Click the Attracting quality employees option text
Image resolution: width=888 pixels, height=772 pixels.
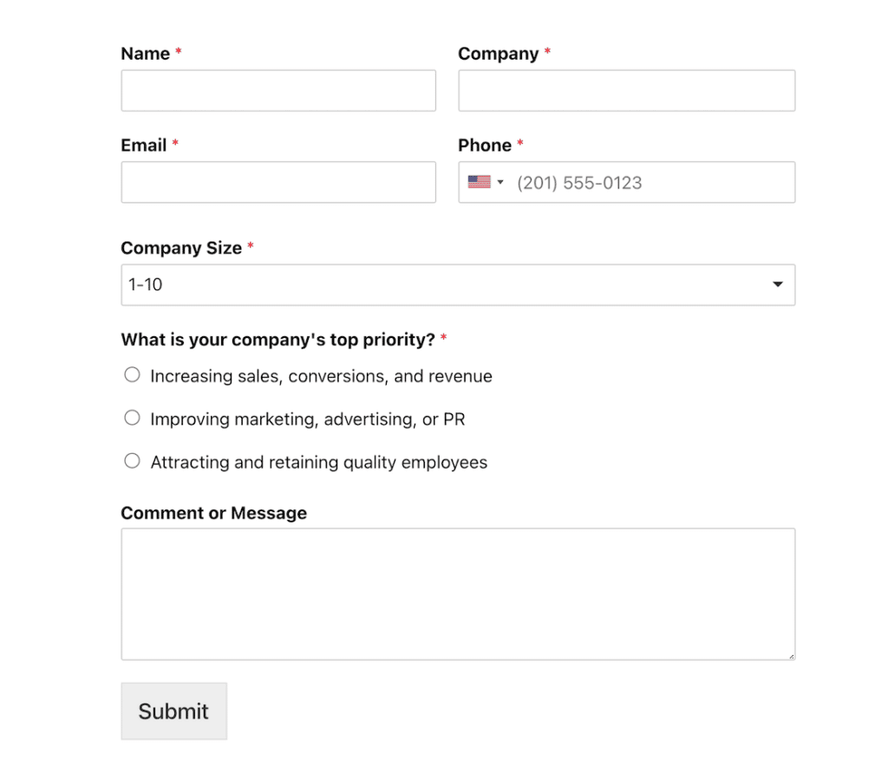(318, 463)
